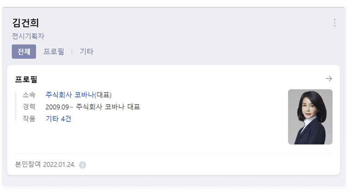347x195 pixels.
Task: Click the arrow icon in 프로필 section
Action: [x=329, y=79]
